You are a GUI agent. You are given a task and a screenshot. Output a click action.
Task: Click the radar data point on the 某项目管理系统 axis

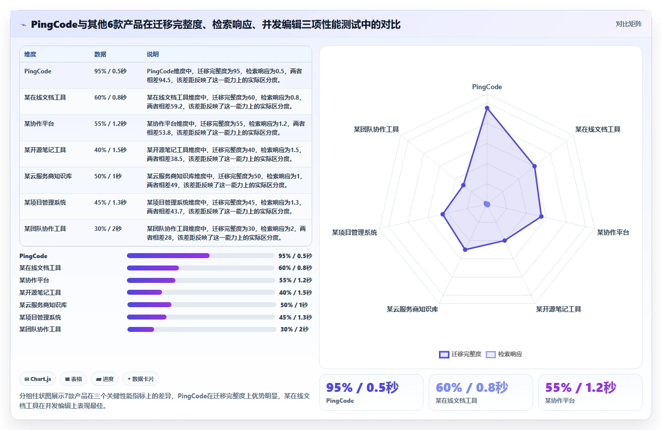pos(443,215)
